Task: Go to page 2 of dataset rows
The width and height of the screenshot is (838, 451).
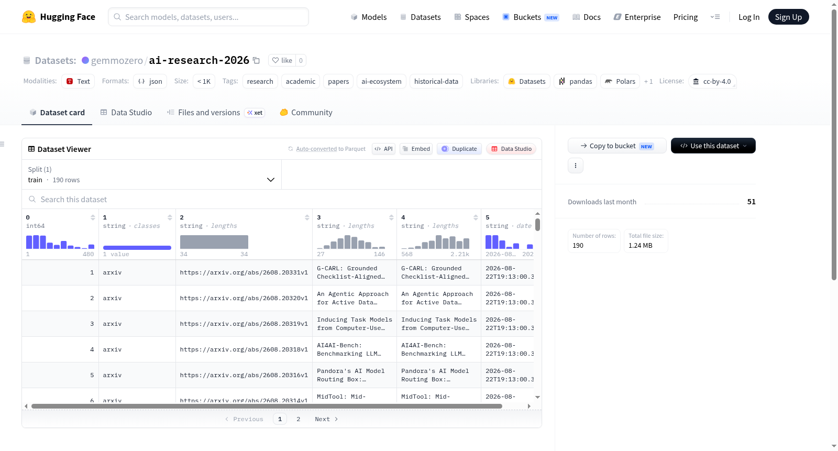Action: (x=299, y=419)
